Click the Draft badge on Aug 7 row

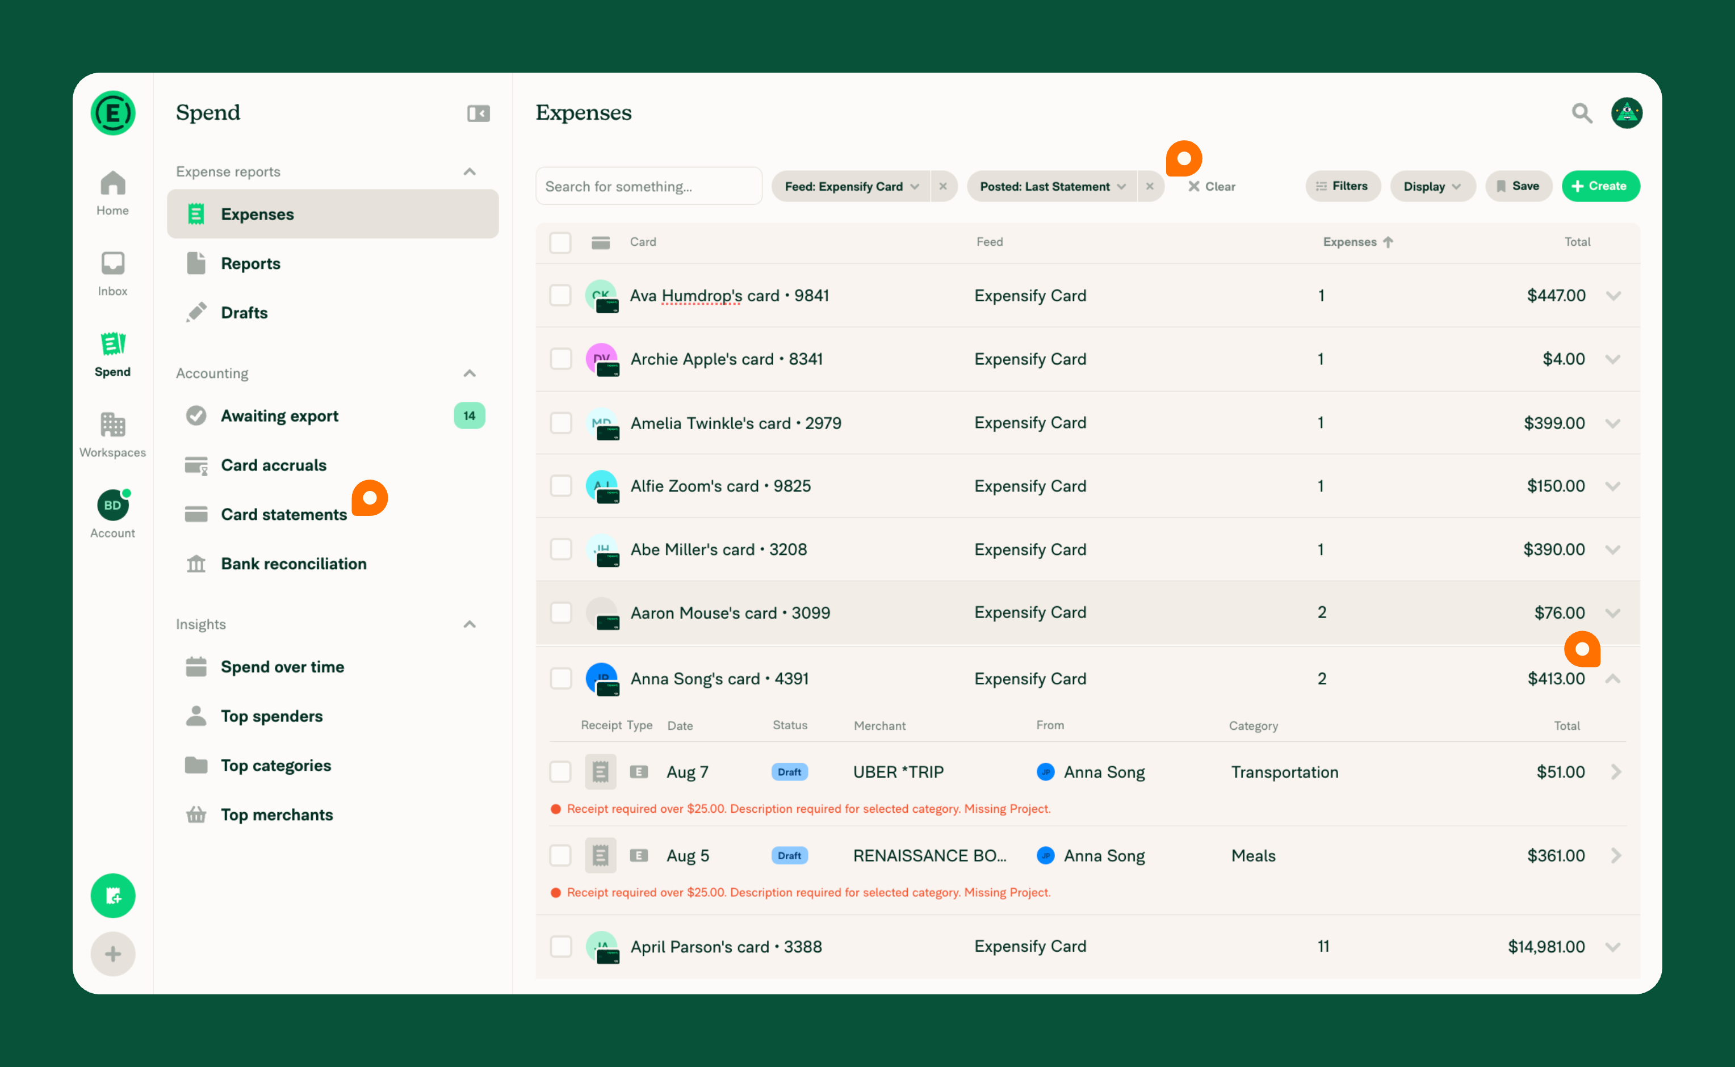[789, 772]
